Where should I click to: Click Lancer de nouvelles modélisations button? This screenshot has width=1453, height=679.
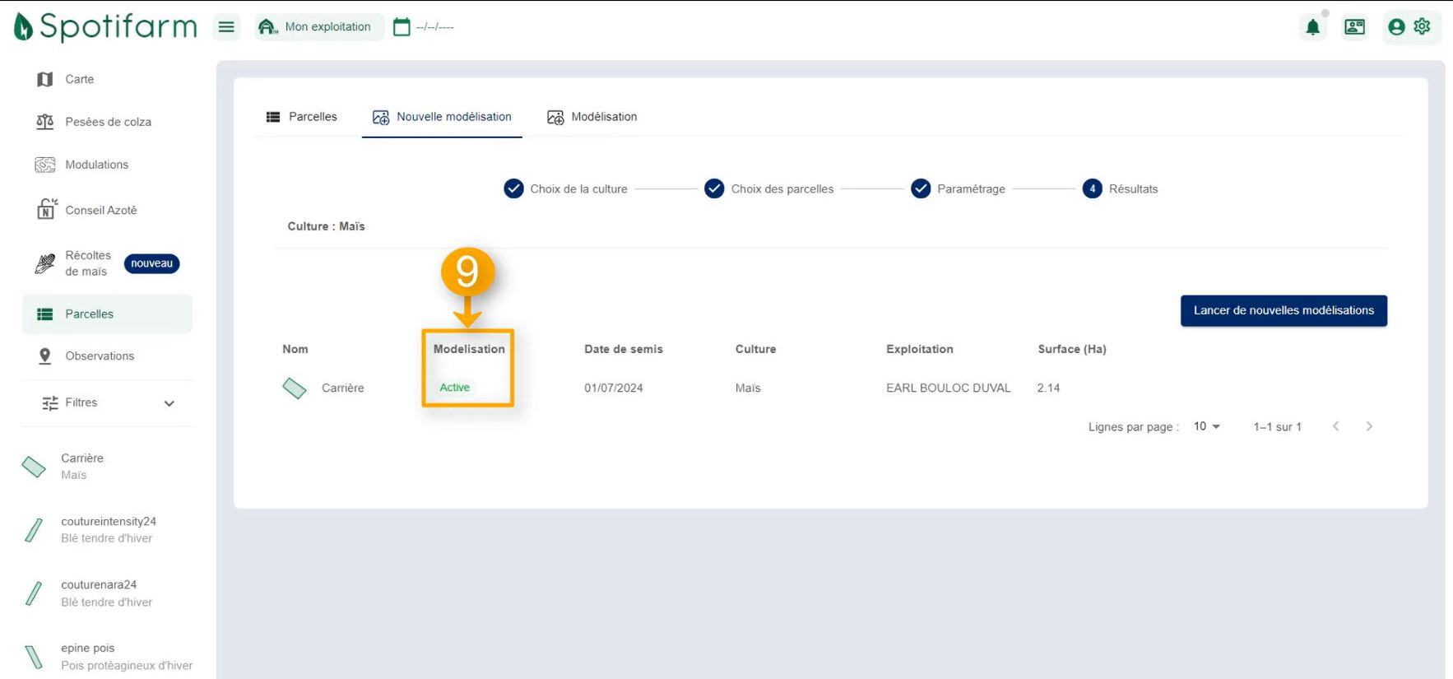pos(1283,310)
